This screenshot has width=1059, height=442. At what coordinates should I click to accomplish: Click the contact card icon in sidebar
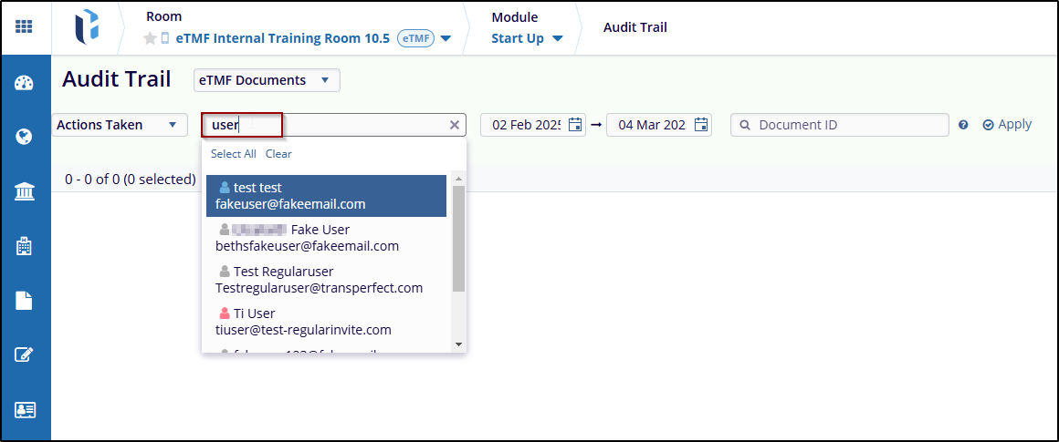[x=25, y=409]
